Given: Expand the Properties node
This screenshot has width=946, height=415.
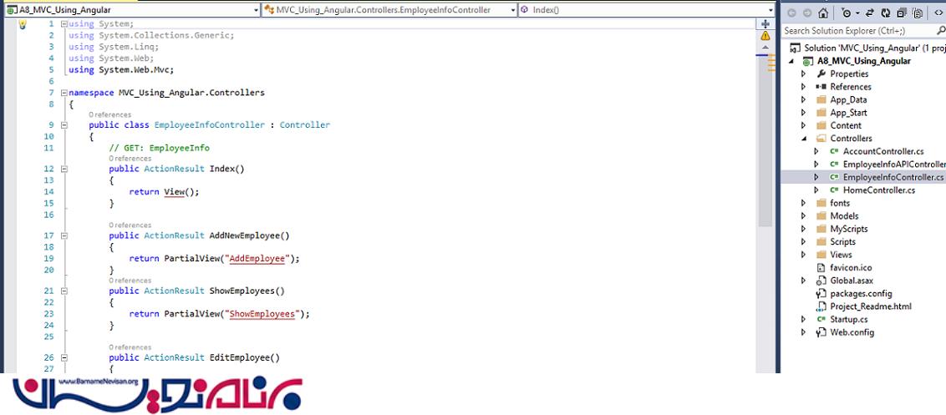Looking at the screenshot, I should click(x=804, y=73).
